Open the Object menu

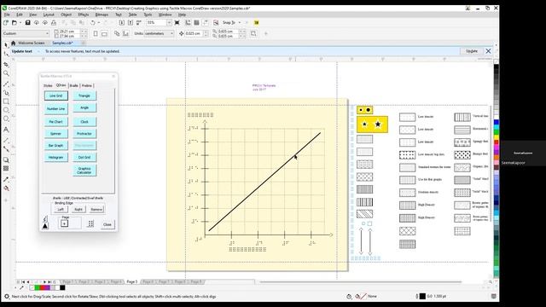tap(67, 14)
